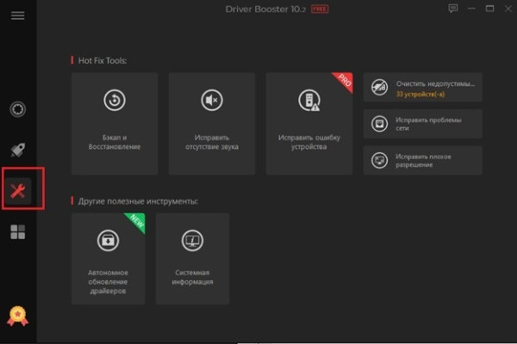Viewport: 517px width, 344px height.
Task: Open Исправить ошибку устройства tool
Action: tap(309, 124)
